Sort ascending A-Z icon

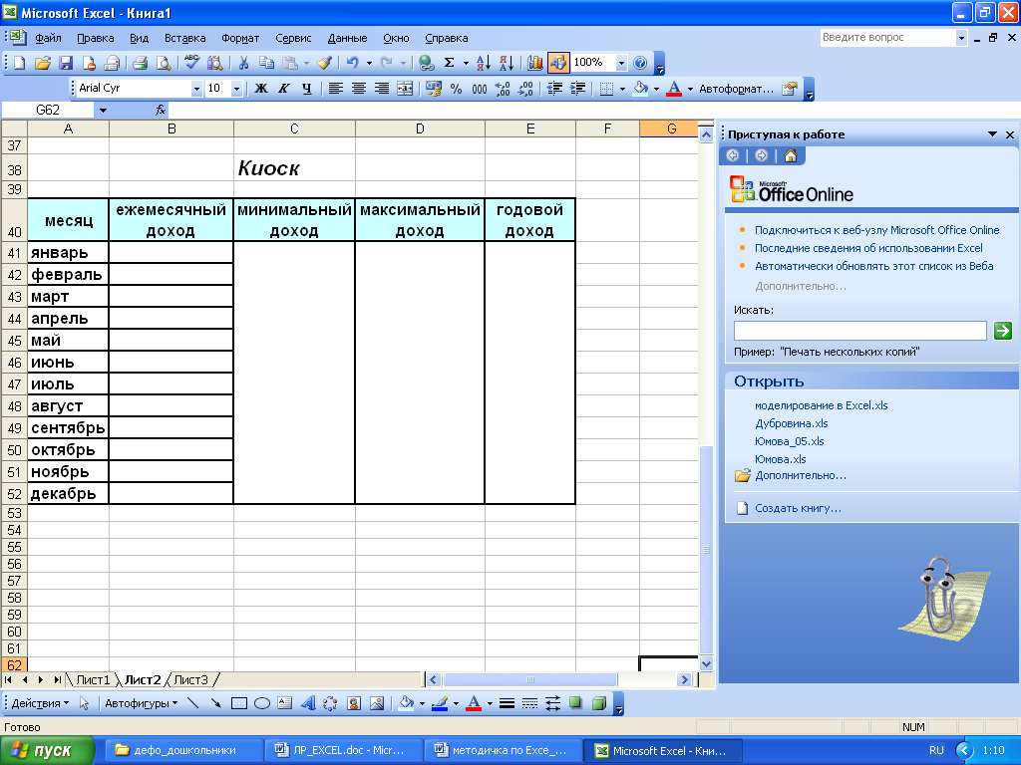(484, 63)
